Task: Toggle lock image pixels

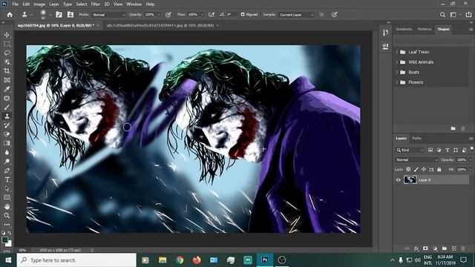Action: tap(416, 170)
